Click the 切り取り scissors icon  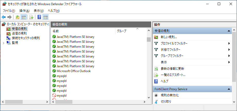tap(156, 102)
